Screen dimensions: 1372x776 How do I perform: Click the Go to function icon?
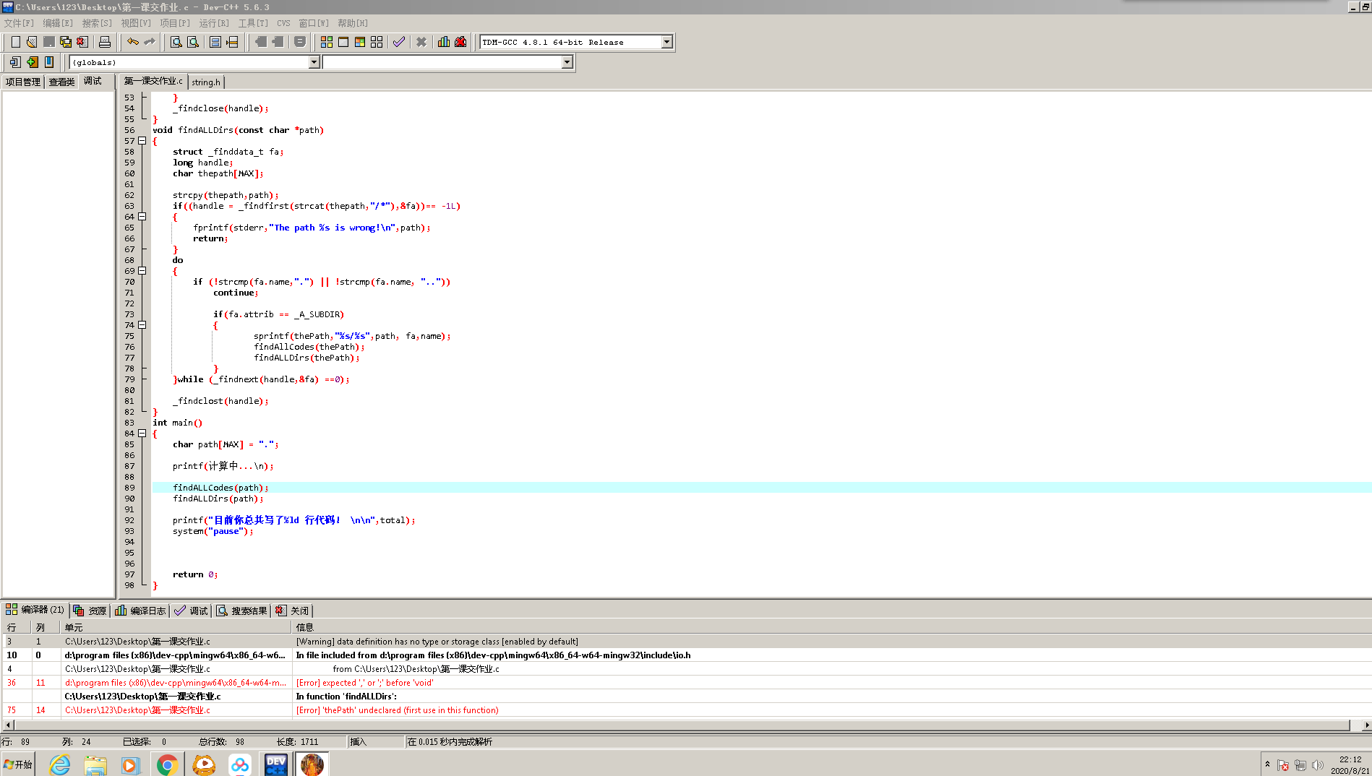(x=215, y=42)
